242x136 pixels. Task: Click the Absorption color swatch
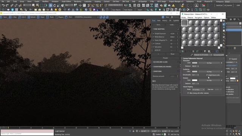point(194,63)
